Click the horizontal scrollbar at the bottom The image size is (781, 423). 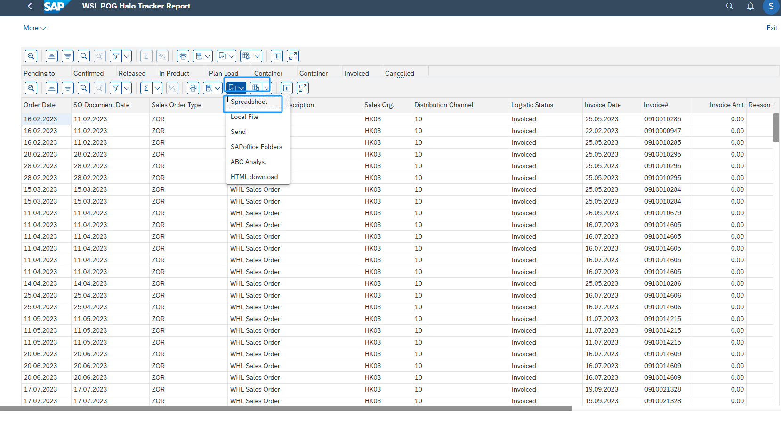tap(285, 408)
